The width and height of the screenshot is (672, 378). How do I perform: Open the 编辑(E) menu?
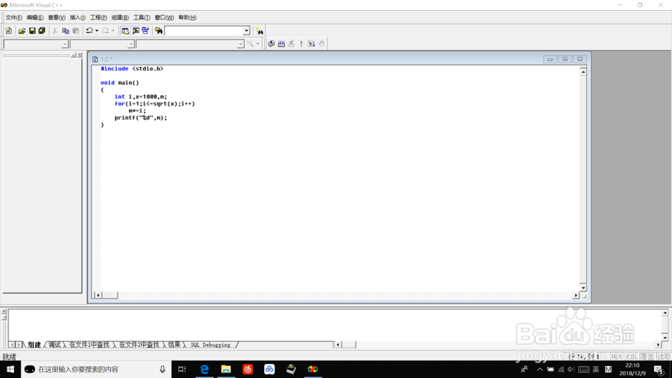click(x=35, y=17)
